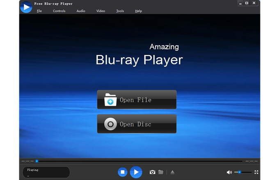Stop playback with the square button
Viewport: 279px width, 180px height.
(123, 172)
